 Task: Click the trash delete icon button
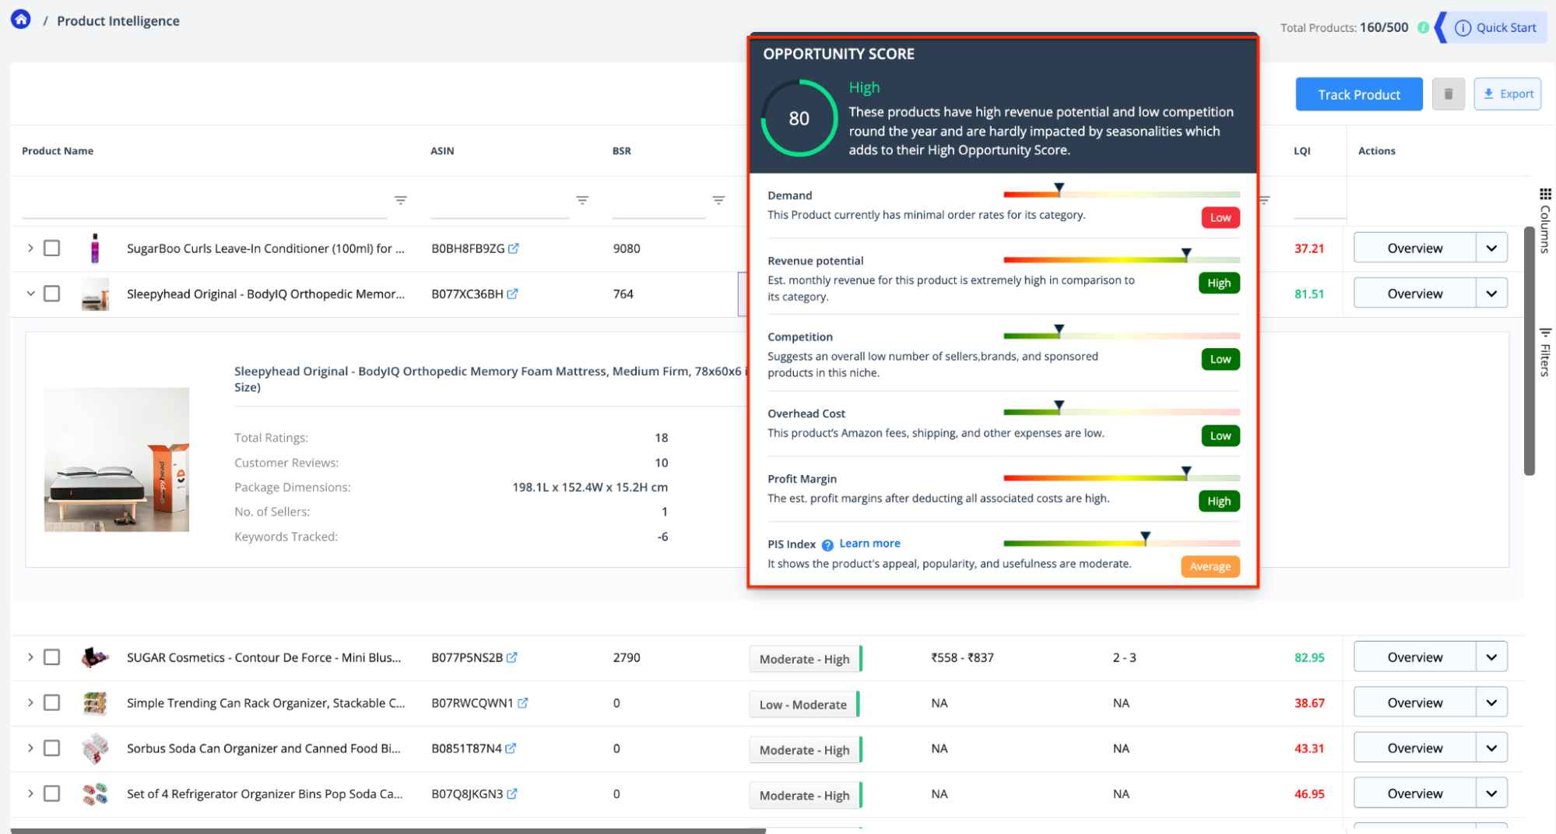pyautogui.click(x=1449, y=94)
